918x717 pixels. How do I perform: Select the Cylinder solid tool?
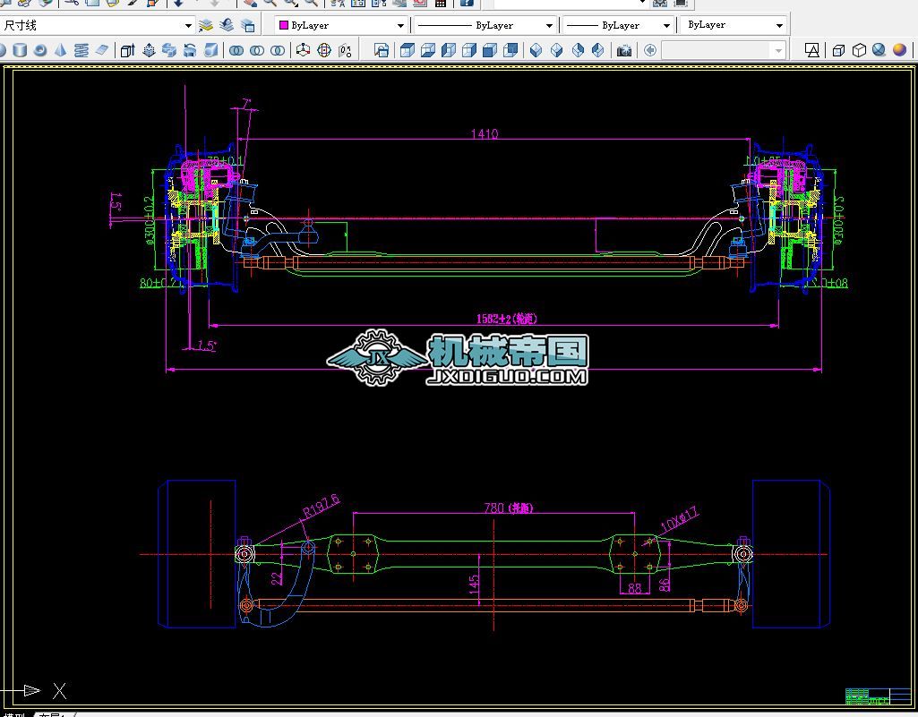coord(20,50)
